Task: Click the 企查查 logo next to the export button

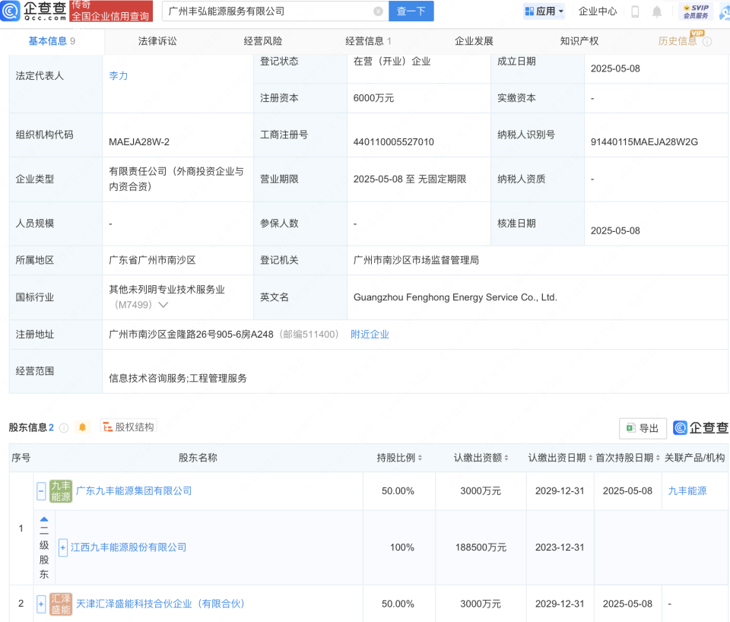Action: [x=700, y=428]
